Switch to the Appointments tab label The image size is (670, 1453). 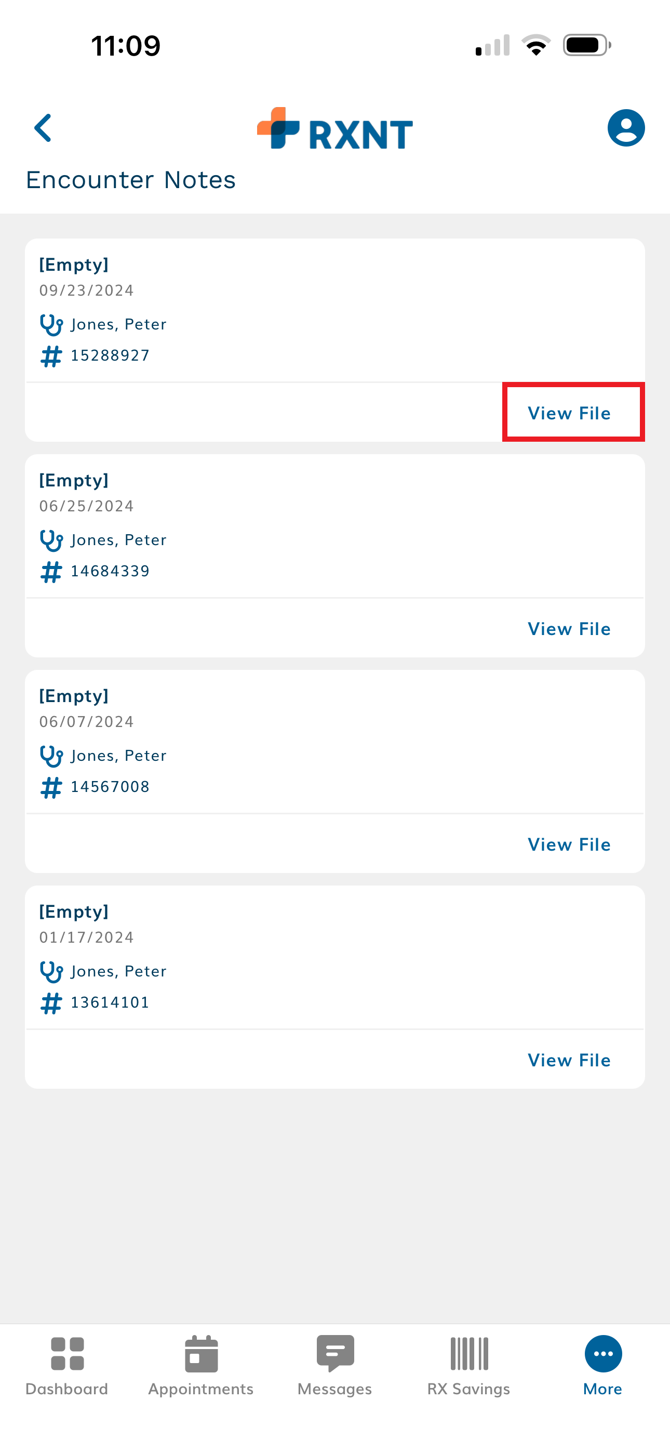[201, 1389]
